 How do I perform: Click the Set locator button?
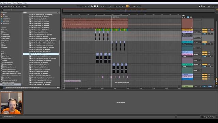click(184, 15)
